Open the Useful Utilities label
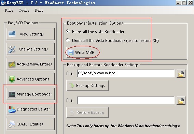The image size is (194, 134). [30, 124]
